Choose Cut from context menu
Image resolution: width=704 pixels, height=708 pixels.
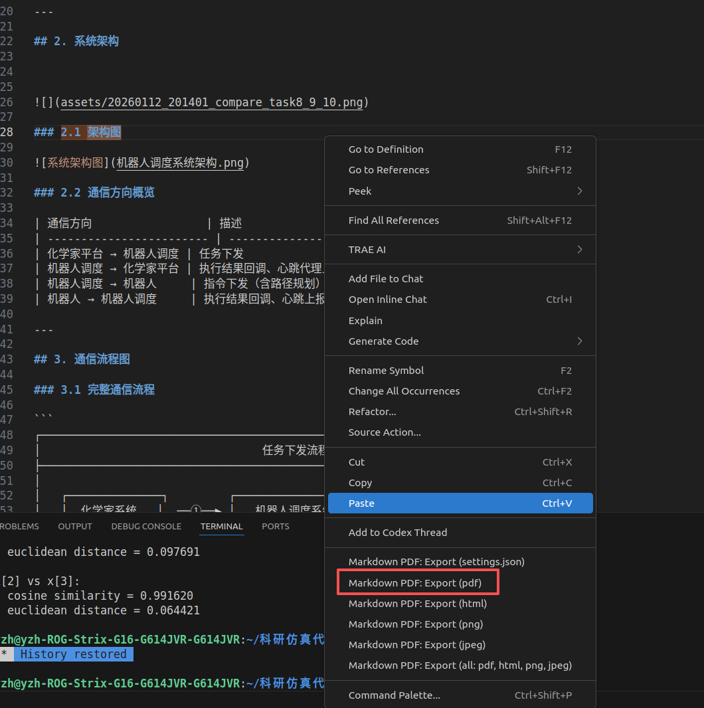coord(460,462)
